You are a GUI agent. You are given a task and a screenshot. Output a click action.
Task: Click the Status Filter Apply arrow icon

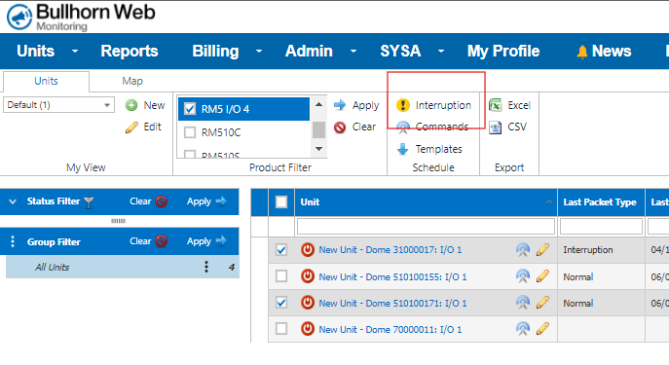click(x=221, y=201)
